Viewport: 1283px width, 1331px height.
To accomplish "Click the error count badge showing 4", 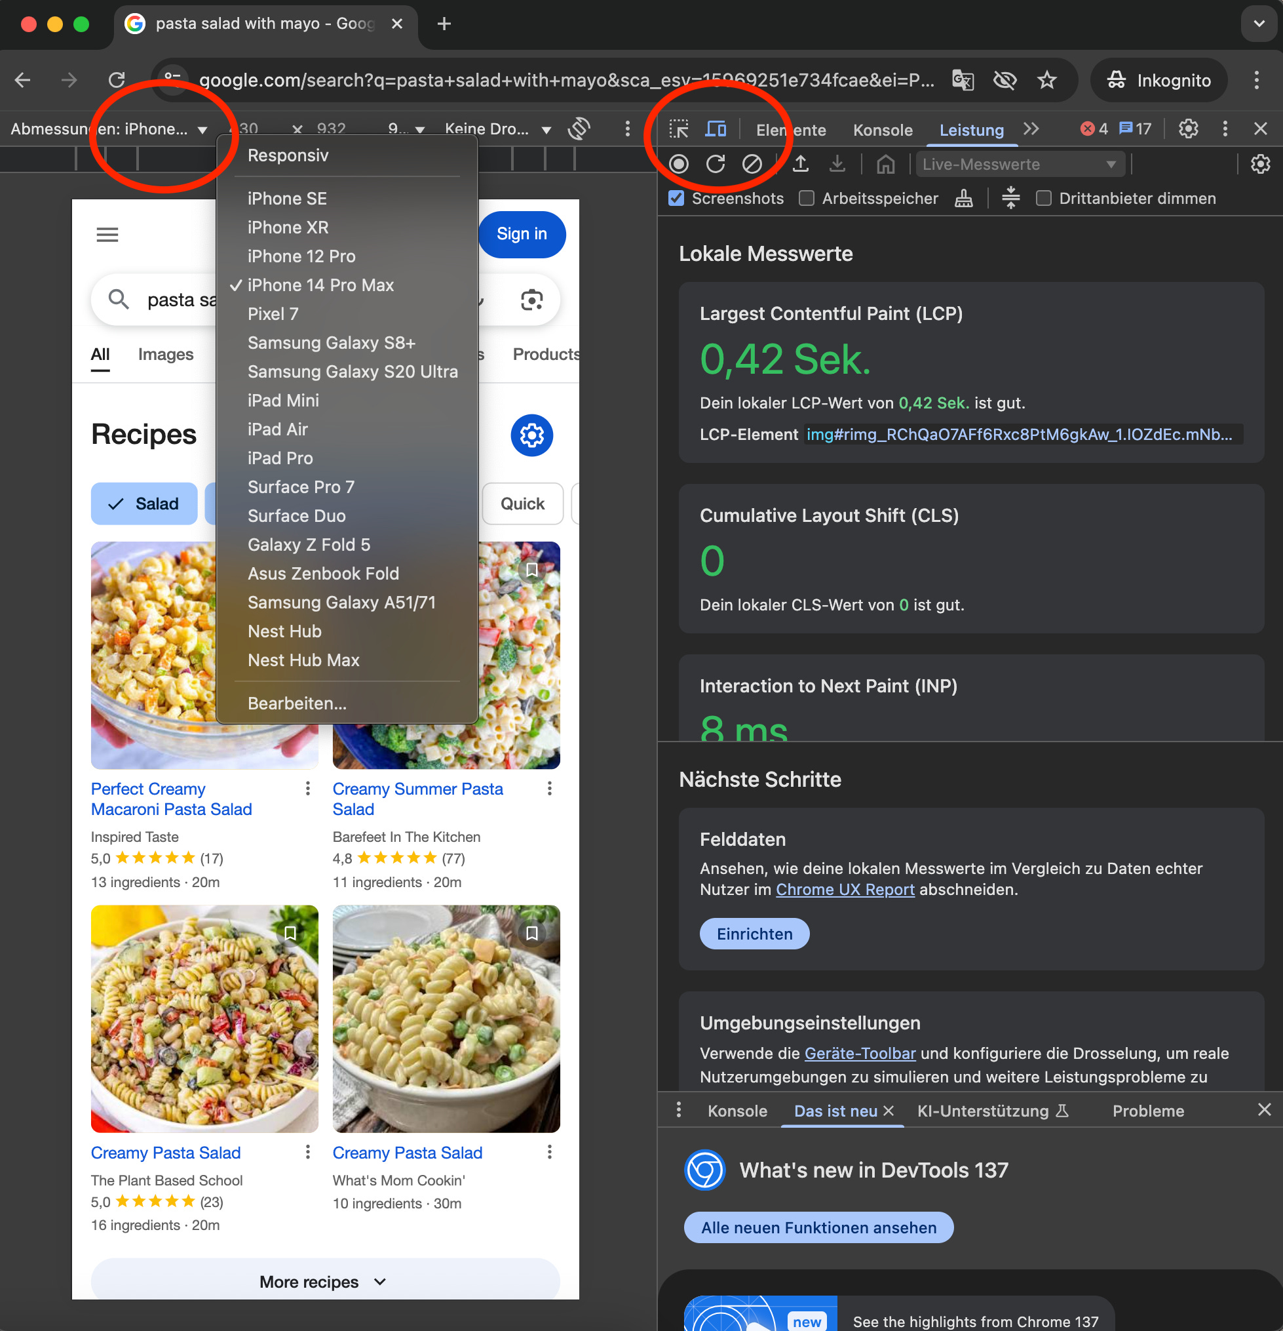I will 1094,129.
